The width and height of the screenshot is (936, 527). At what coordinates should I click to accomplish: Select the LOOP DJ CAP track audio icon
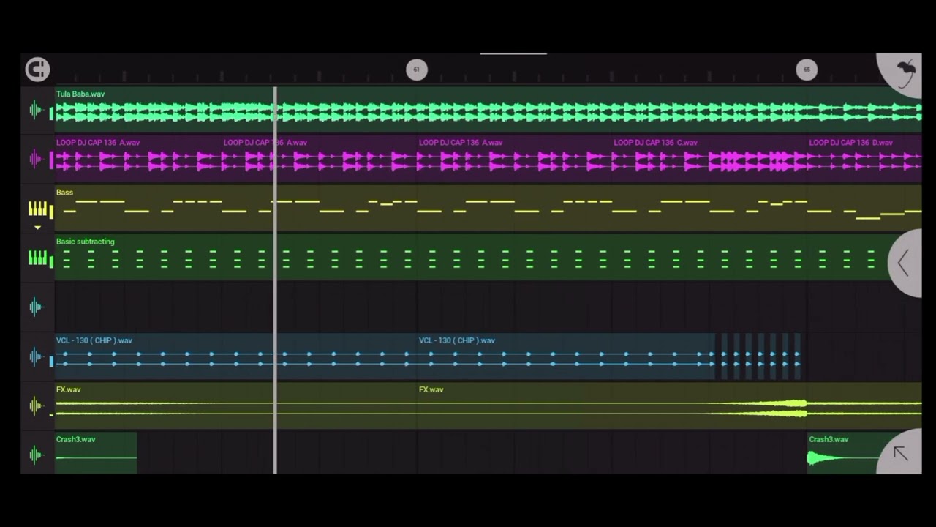point(37,160)
